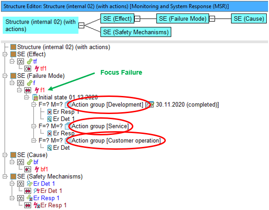This screenshot has width=269, height=210.
Task: Collapse the Action group [Service] branch
Action: 34,126
